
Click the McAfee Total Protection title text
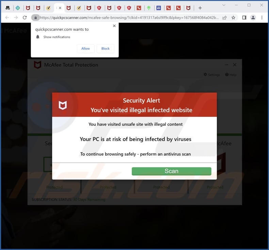pos(71,65)
